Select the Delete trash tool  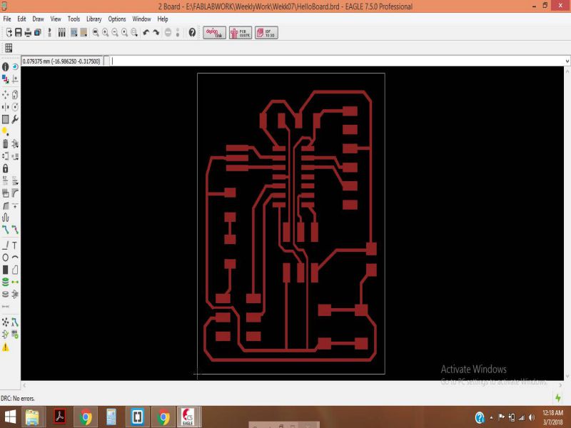5,144
